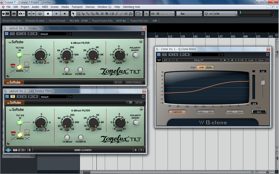Select 30dB scale in Q-Clone
The height and width of the screenshot is (174, 279).
point(209,67)
